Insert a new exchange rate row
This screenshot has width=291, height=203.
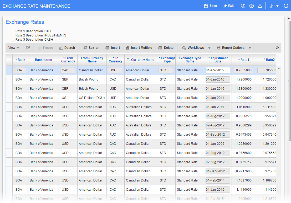[x=113, y=48]
